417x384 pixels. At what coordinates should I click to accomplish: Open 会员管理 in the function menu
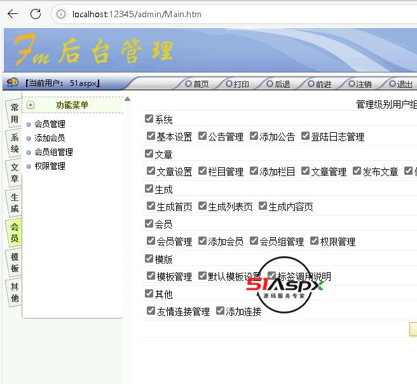[x=50, y=124]
